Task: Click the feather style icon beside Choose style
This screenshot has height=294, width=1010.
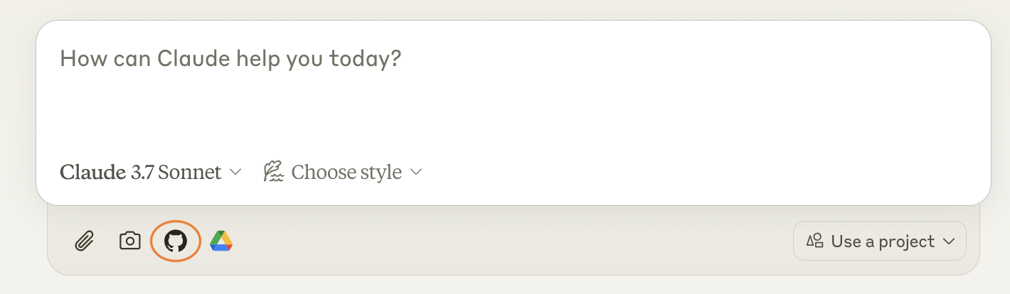Action: (273, 172)
